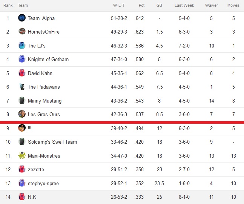The image size is (244, 204).
Task: Click the !!! team photo avatar
Action: coord(22,128)
